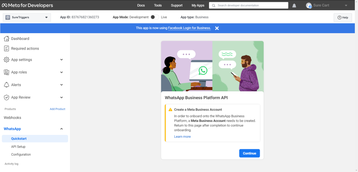The width and height of the screenshot is (358, 172).
Task: Select Quickstart under WhatsApp
Action: (35, 139)
